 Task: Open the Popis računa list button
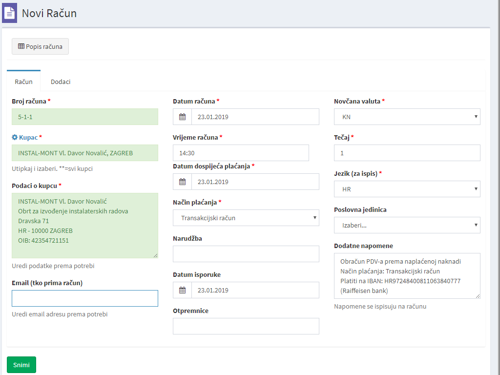point(40,47)
